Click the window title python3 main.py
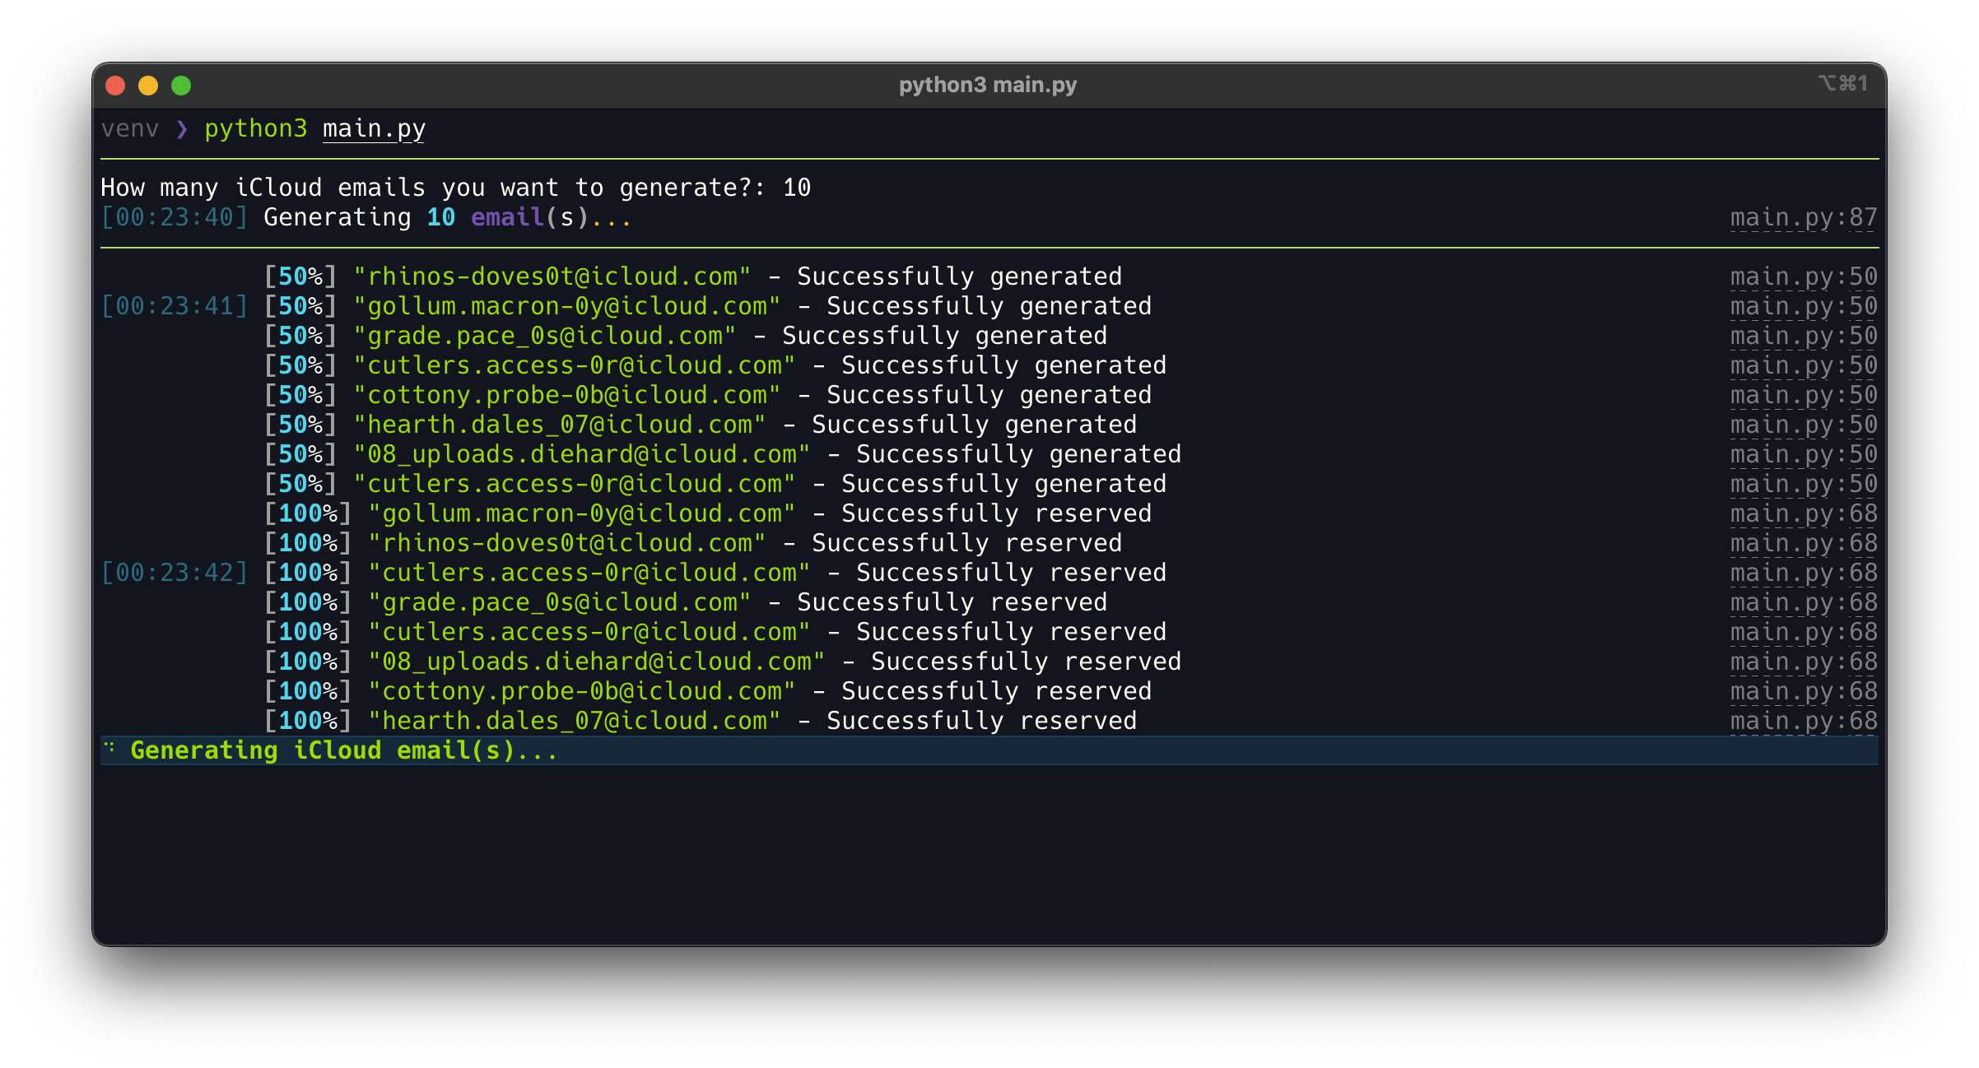 click(987, 85)
